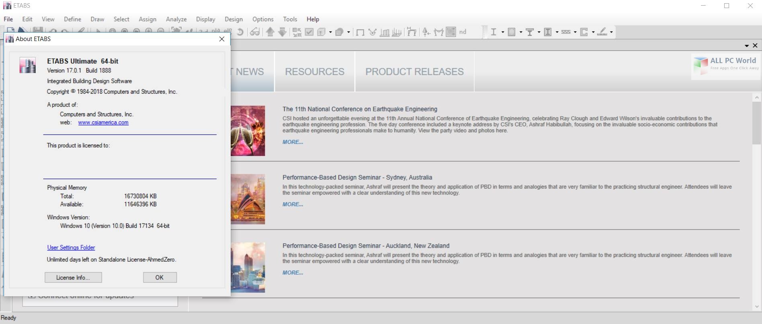Open the Assign menu
Image resolution: width=762 pixels, height=324 pixels.
point(147,19)
